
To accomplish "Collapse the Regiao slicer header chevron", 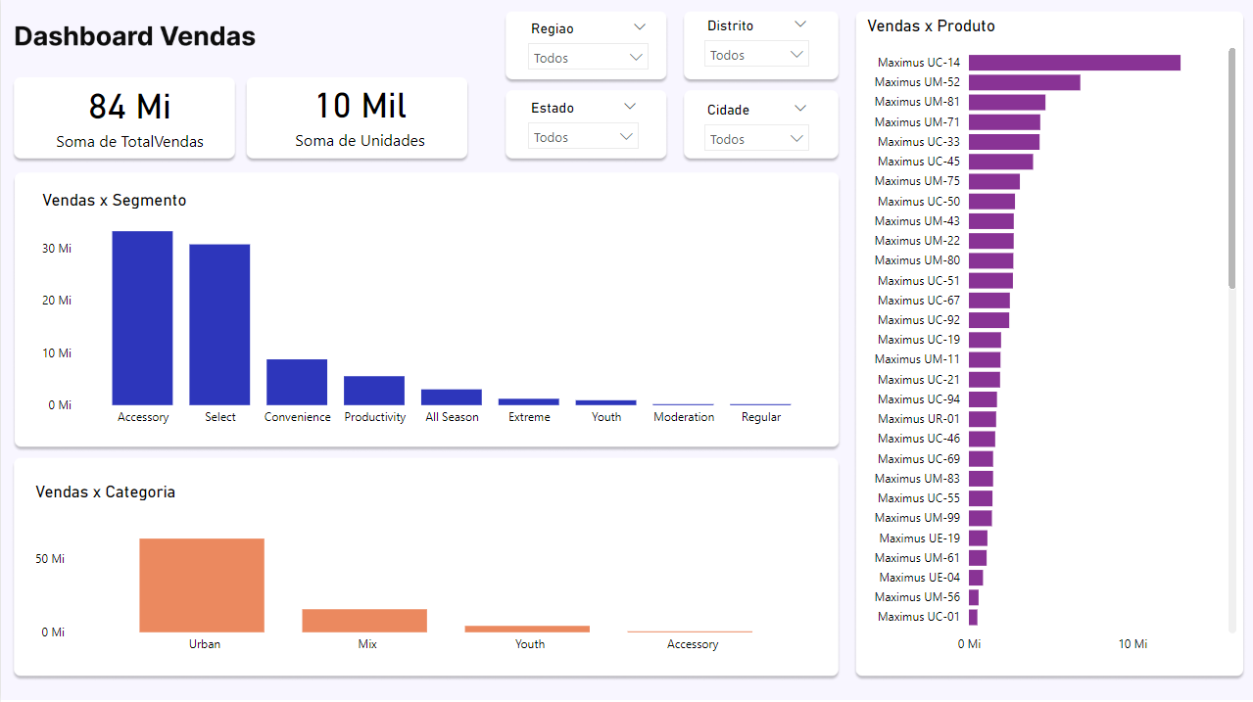I will 640,27.
